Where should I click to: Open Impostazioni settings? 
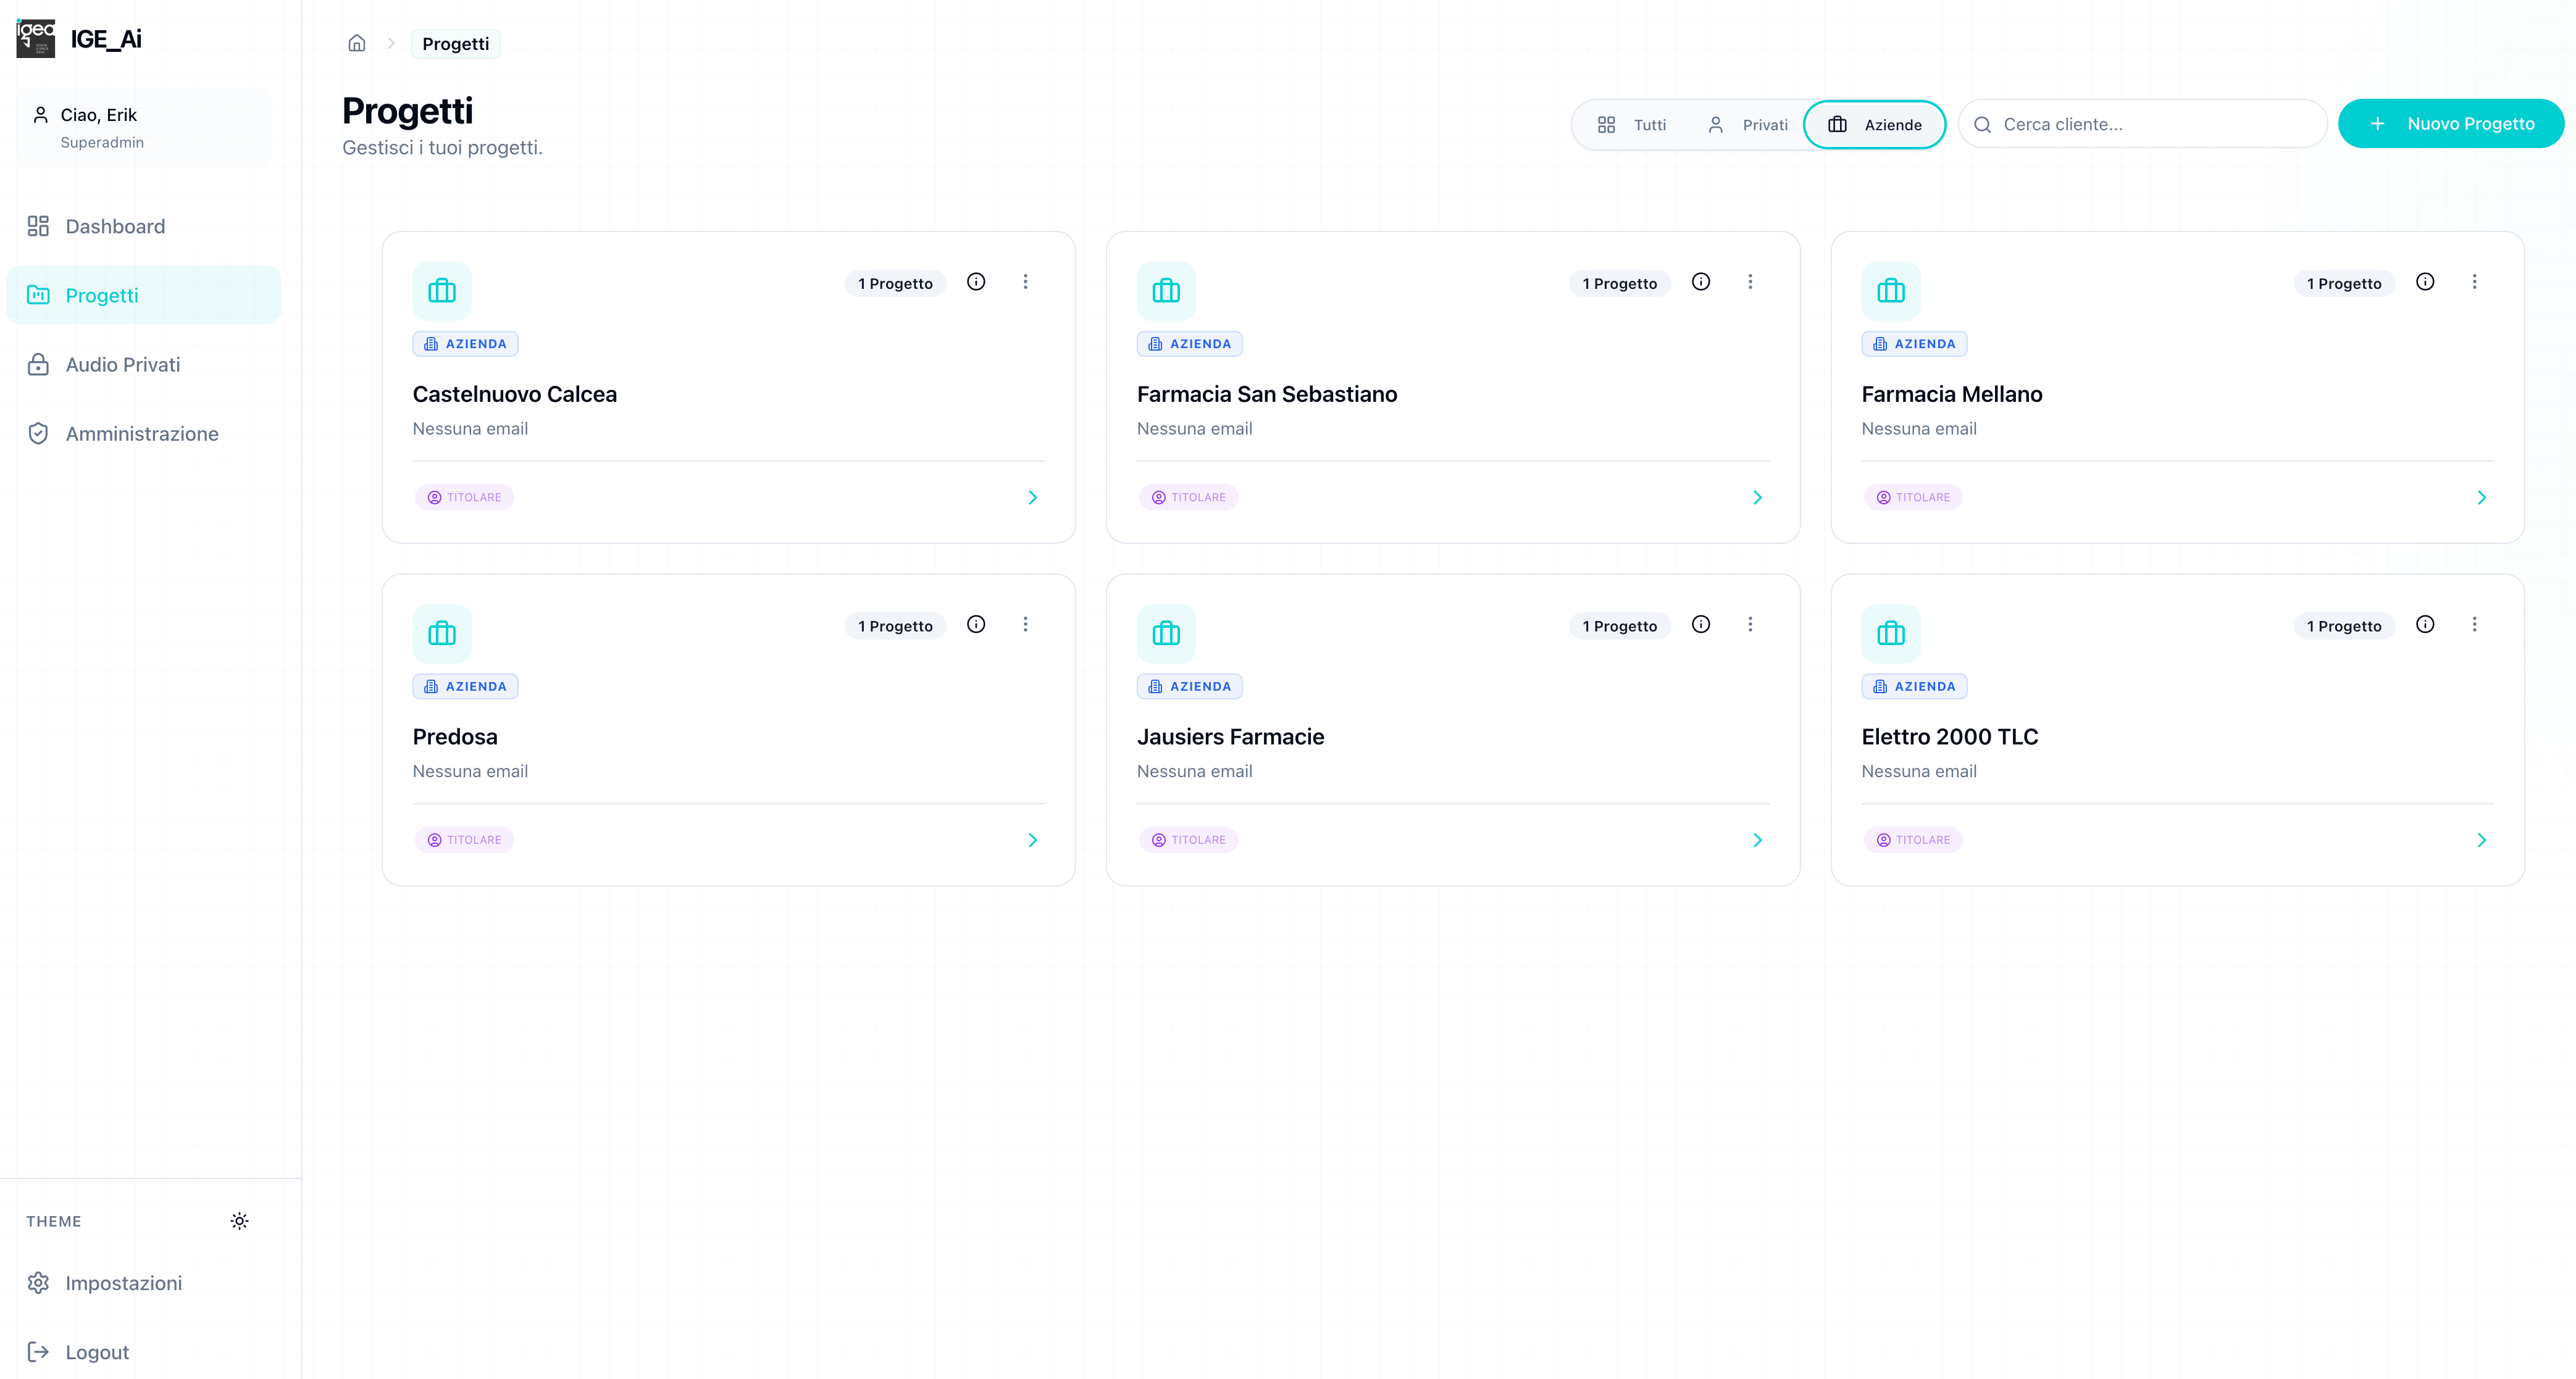pos(143,1282)
